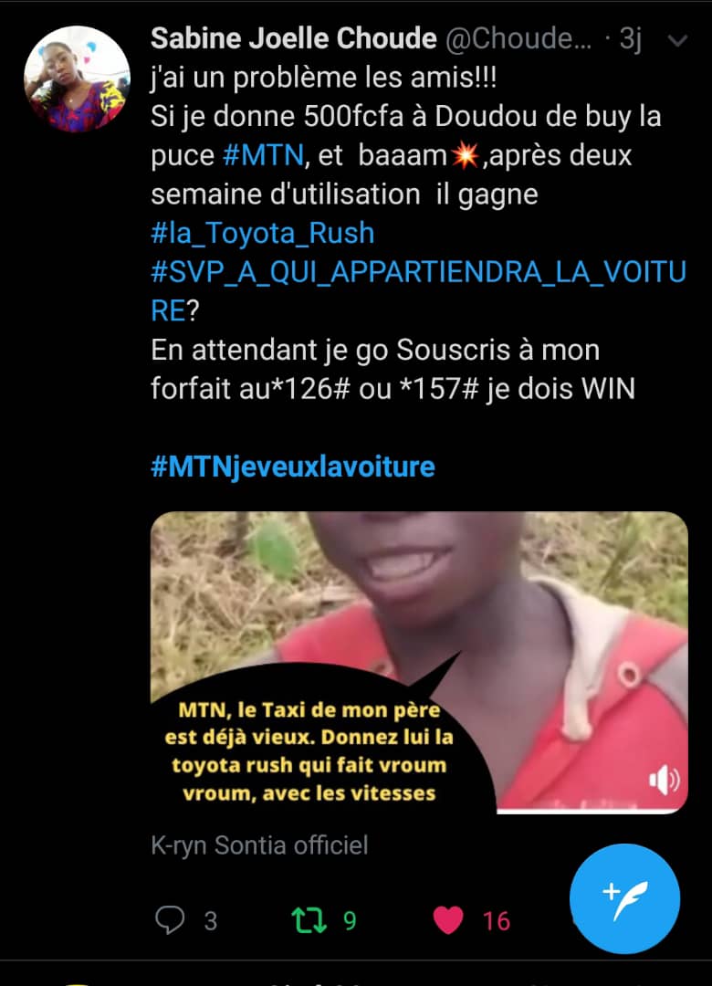Play the embedded video thumbnail

coord(419,663)
